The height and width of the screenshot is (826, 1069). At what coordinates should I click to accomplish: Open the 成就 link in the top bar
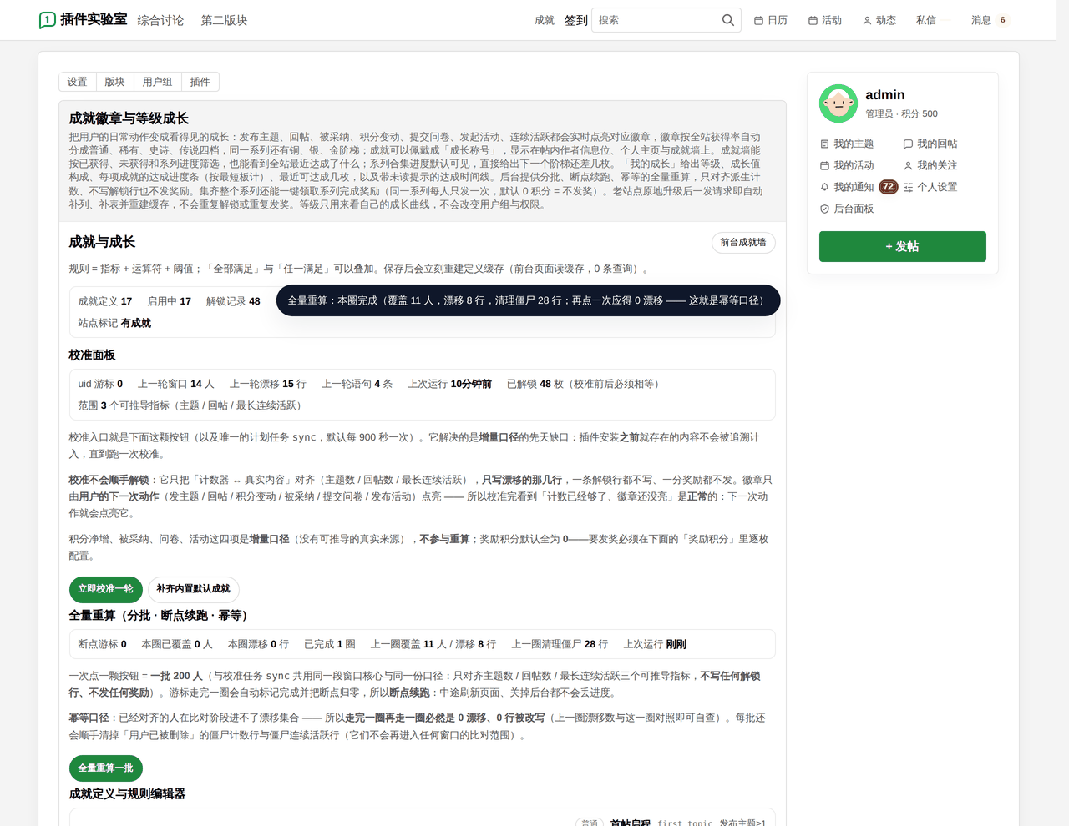[545, 20]
